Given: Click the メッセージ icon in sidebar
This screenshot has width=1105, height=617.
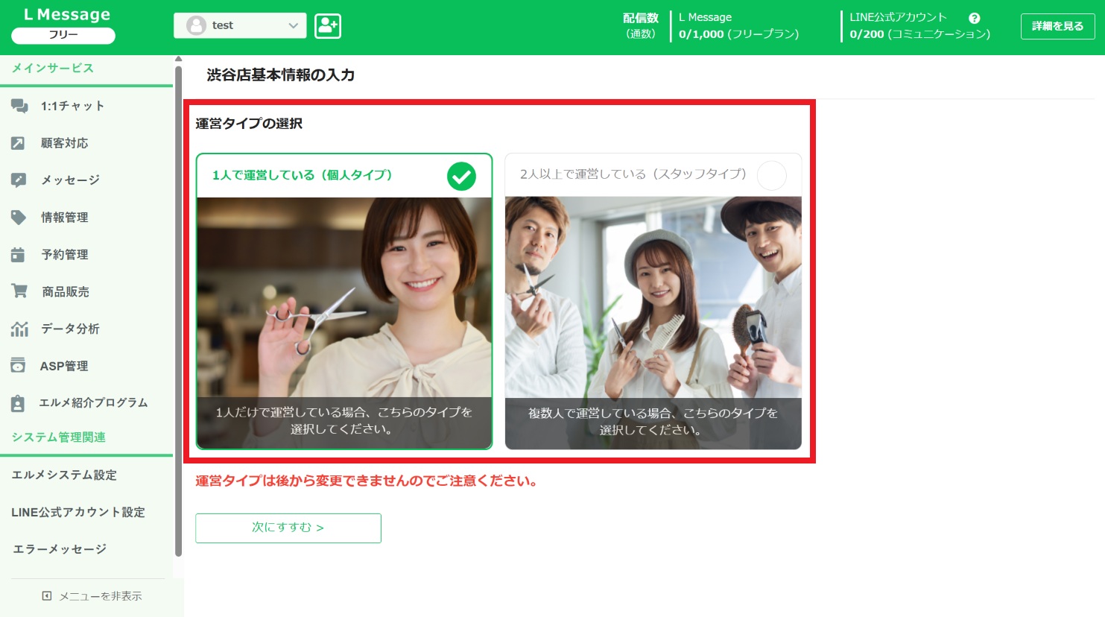Looking at the screenshot, I should click(x=19, y=180).
